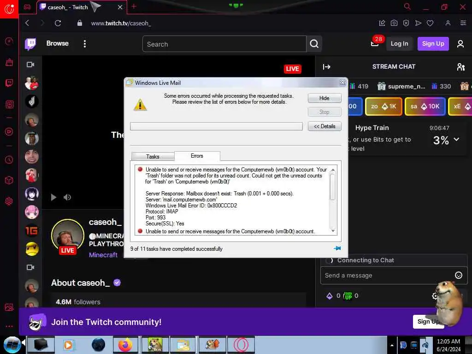Open Twitch panel in Opera sidebar
This screenshot has height=354, width=472.
tap(9, 83)
